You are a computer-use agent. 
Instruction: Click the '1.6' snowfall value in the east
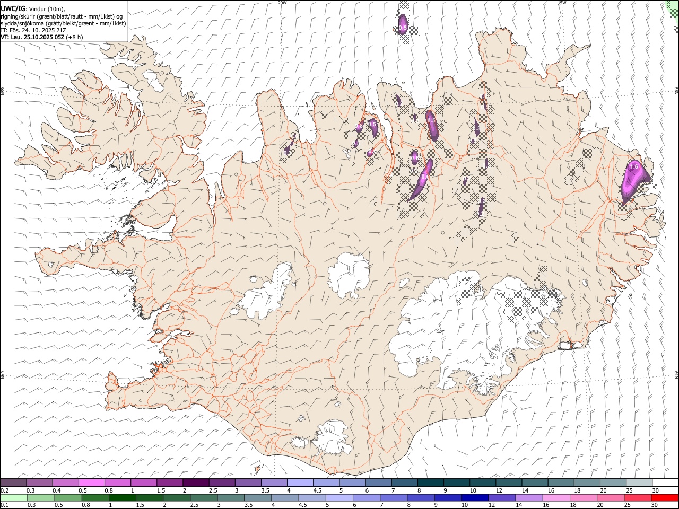tap(633, 167)
